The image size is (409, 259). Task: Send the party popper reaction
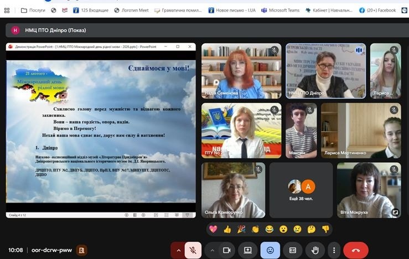click(x=241, y=229)
